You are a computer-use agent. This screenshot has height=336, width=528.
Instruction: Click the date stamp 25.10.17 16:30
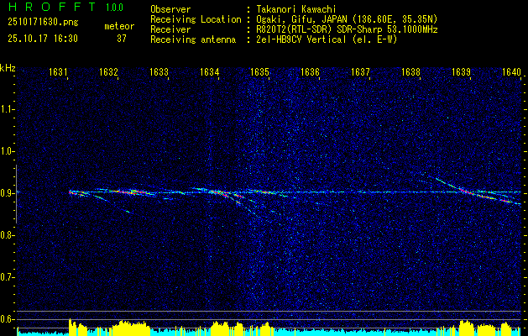43,39
